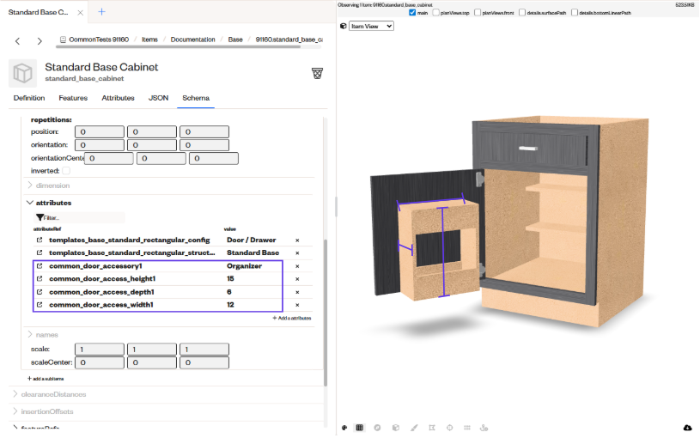Switch to the JSON tab
This screenshot has width=700, height=444.
click(x=158, y=98)
